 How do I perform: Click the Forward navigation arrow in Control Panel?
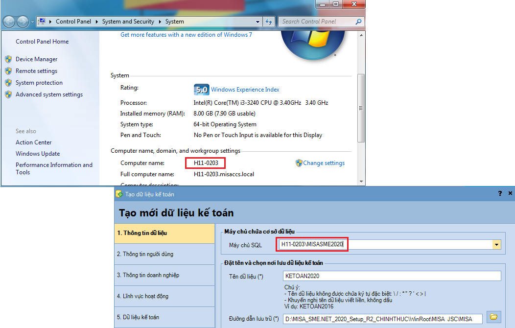[23, 22]
